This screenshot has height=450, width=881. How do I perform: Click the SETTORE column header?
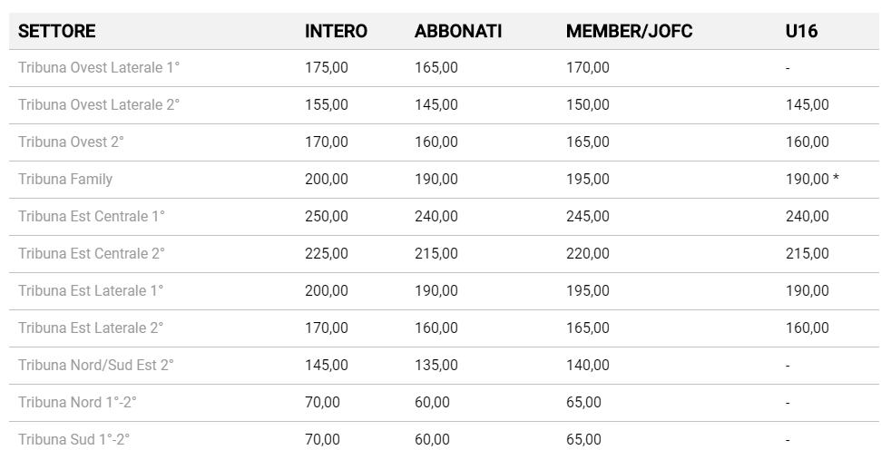click(x=56, y=31)
